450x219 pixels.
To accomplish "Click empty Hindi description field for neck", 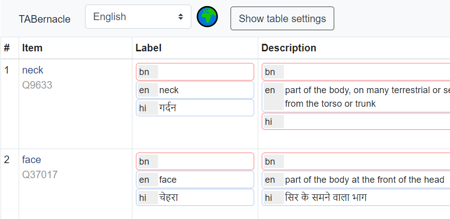I will coord(365,121).
